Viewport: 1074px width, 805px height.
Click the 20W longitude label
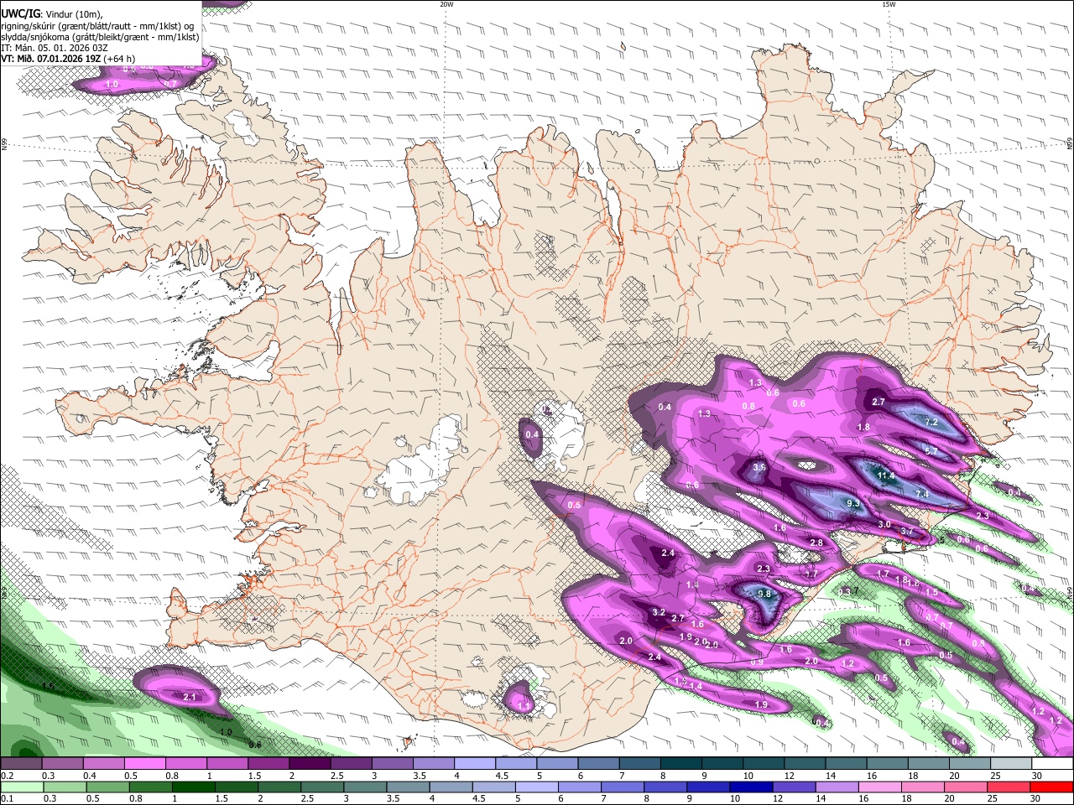point(446,4)
